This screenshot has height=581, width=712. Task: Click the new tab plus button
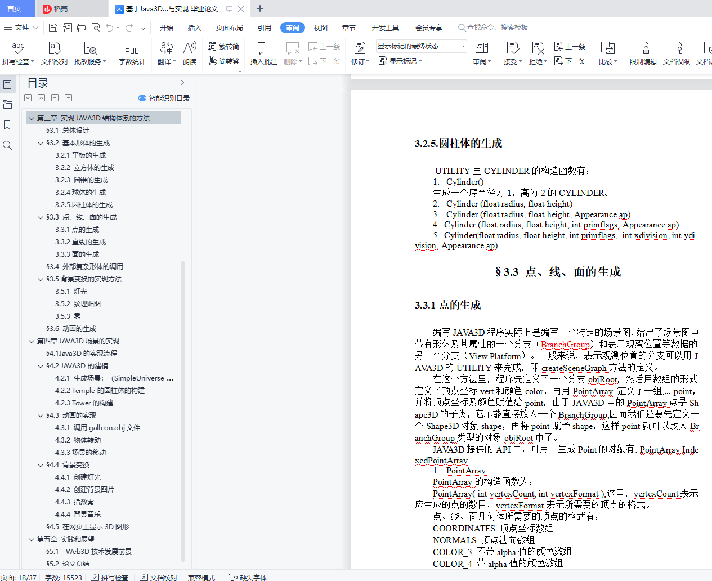260,8
